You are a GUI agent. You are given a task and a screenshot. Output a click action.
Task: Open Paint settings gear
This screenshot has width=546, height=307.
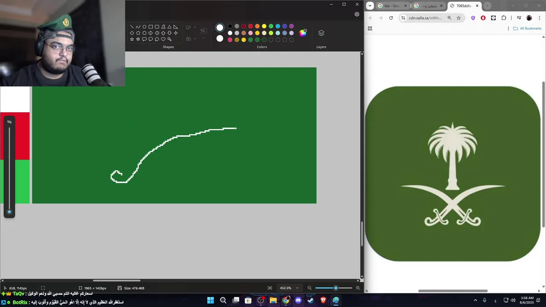pyautogui.click(x=357, y=14)
